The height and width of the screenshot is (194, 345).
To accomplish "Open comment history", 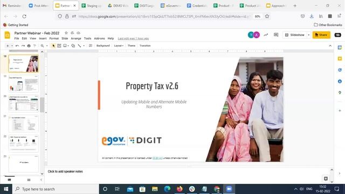I will tap(276, 34).
